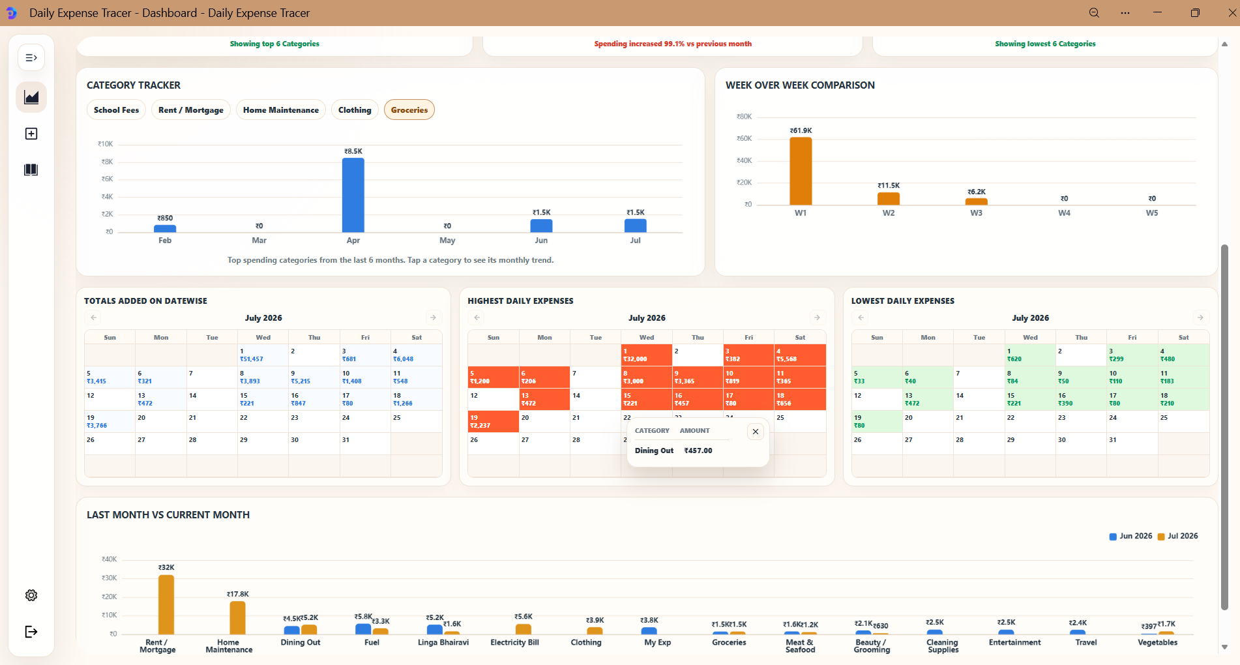1240x665 pixels.
Task: Open settings gear icon in sidebar
Action: pos(31,595)
